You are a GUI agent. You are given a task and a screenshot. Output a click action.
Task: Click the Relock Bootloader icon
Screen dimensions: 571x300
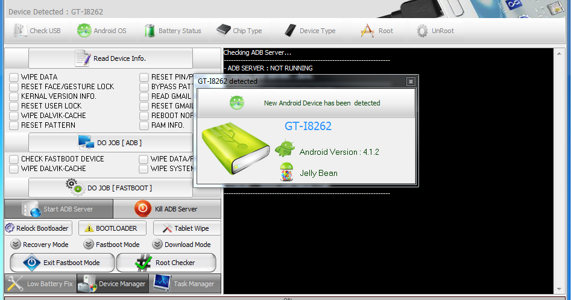click(10, 228)
